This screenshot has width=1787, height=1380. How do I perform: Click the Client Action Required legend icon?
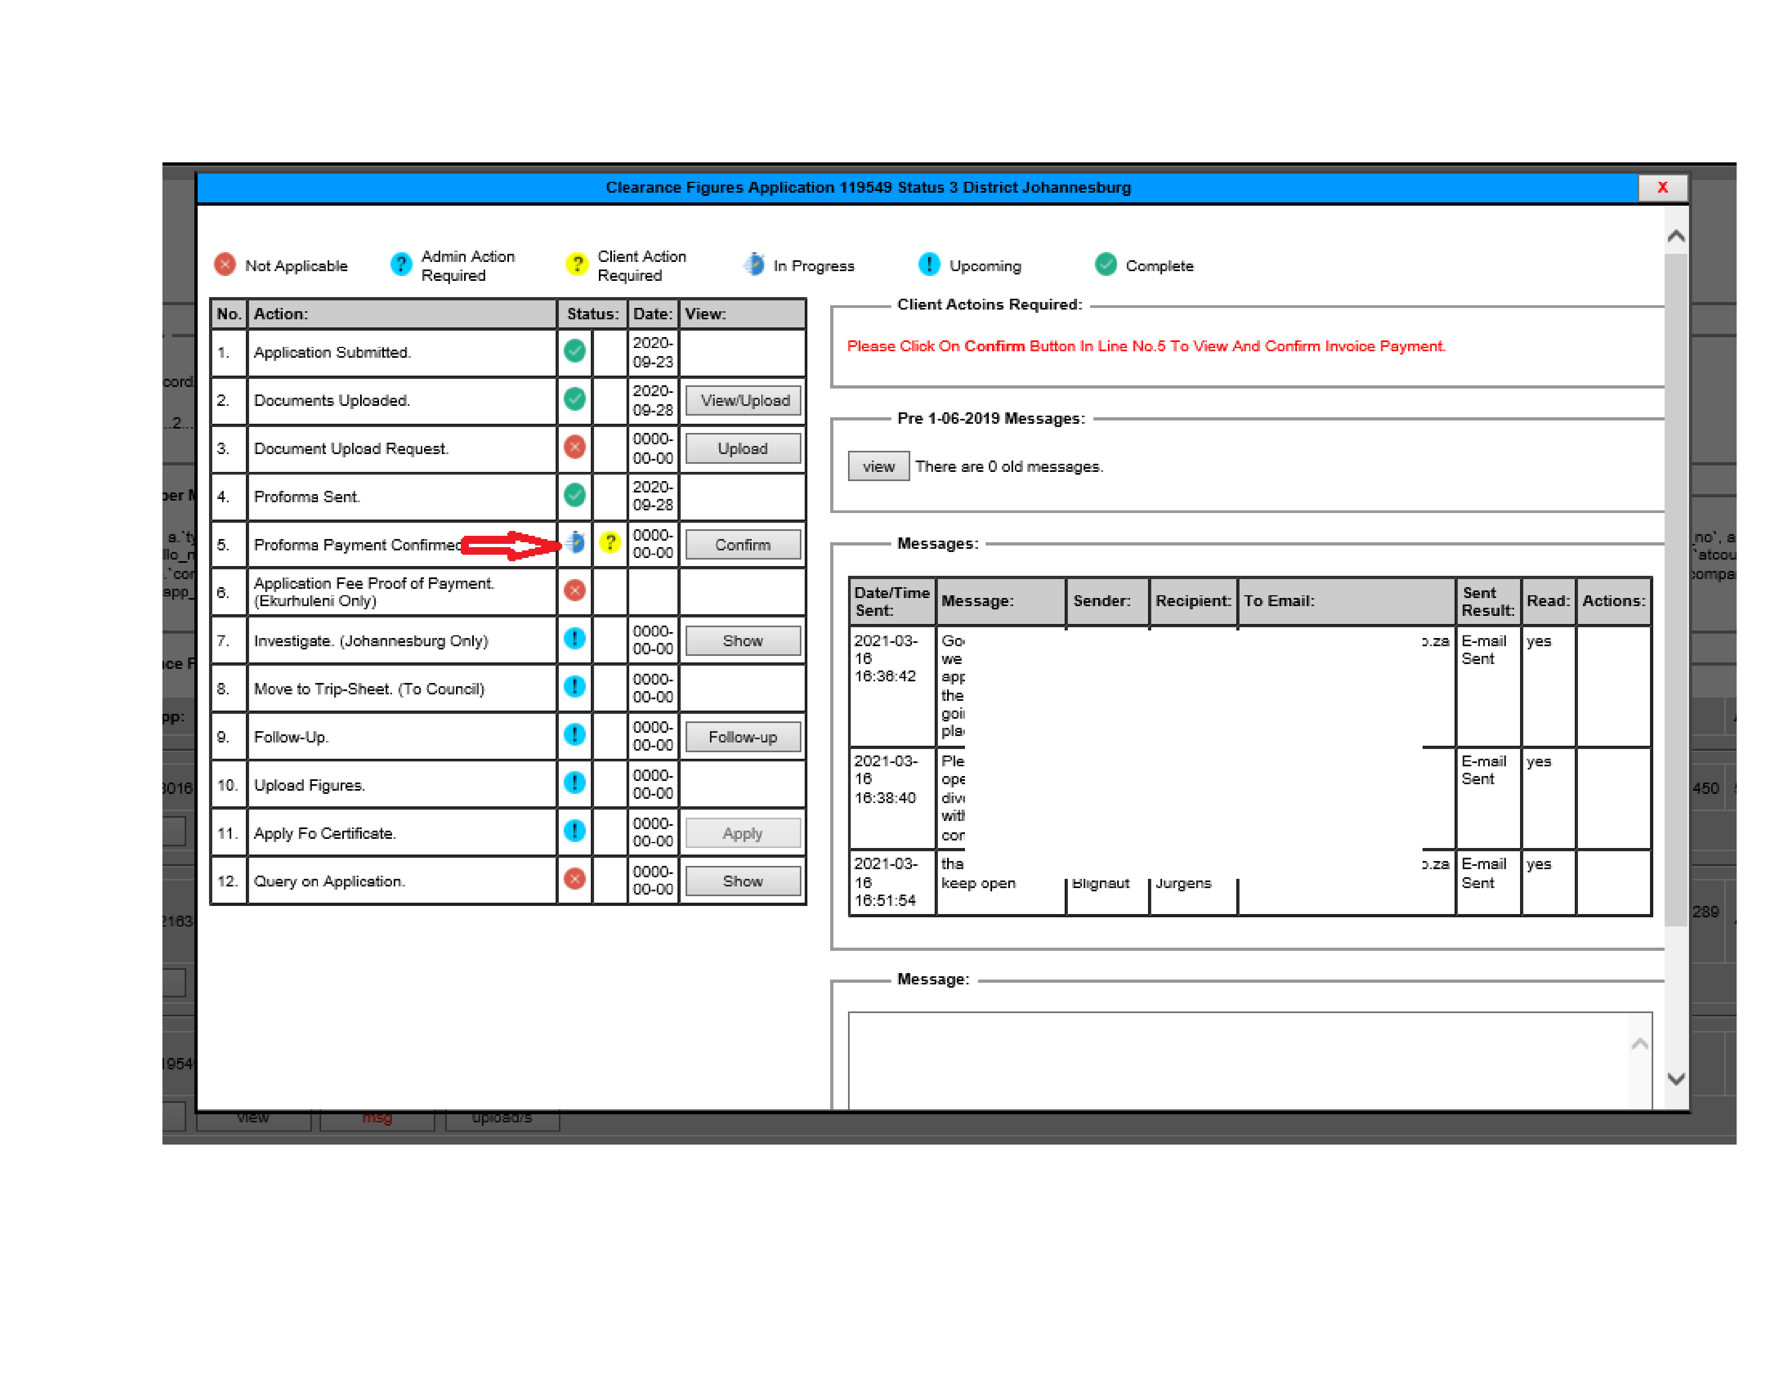577,265
